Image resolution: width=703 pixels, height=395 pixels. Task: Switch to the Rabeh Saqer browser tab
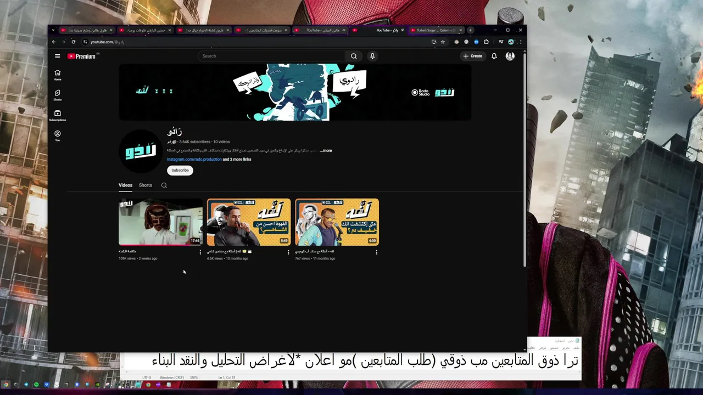(x=437, y=30)
